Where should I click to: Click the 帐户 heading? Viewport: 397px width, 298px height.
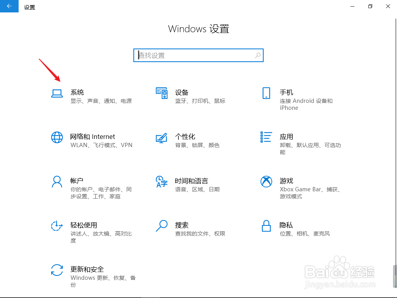[77, 181]
